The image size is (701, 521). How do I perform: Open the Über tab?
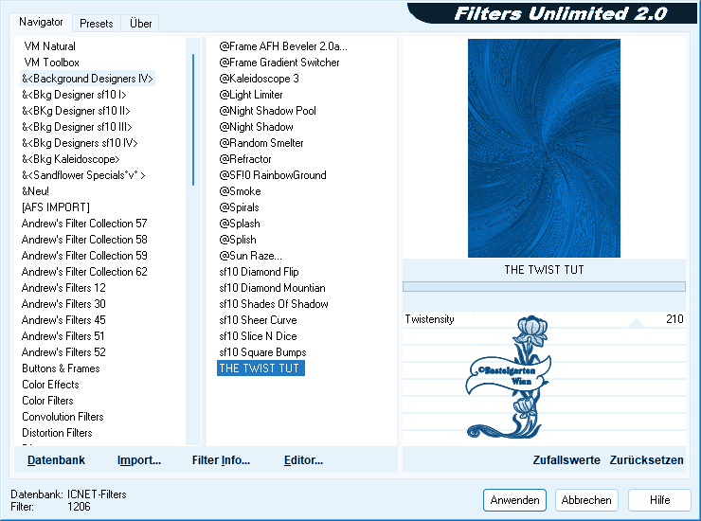(140, 24)
